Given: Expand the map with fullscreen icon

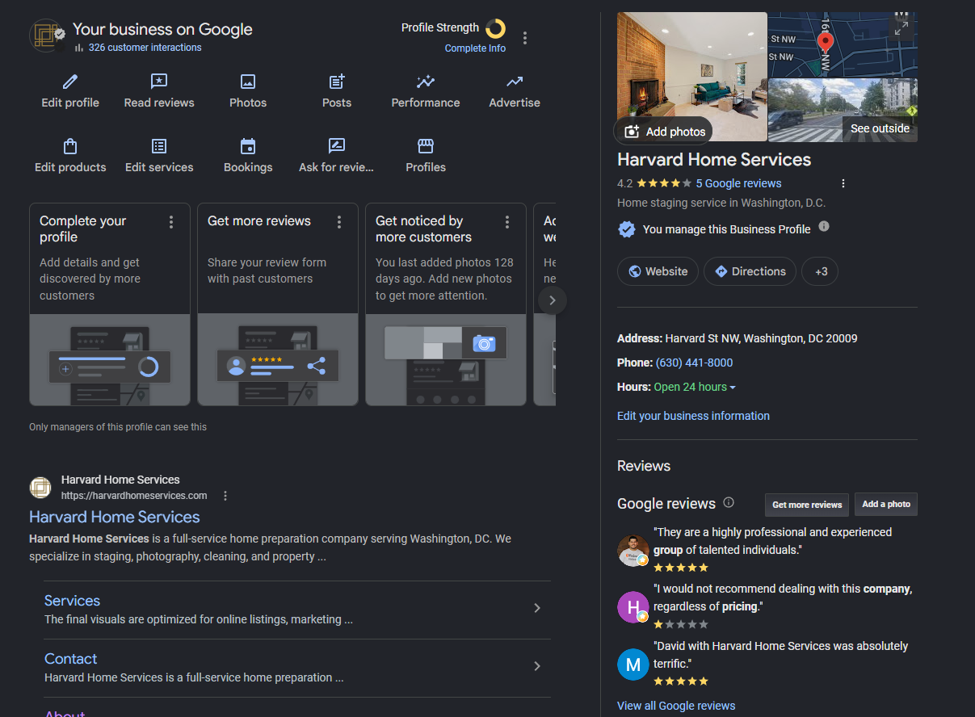Looking at the screenshot, I should click(x=901, y=27).
